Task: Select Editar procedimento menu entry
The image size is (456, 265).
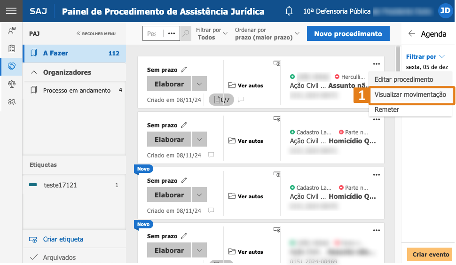Action: coord(404,79)
